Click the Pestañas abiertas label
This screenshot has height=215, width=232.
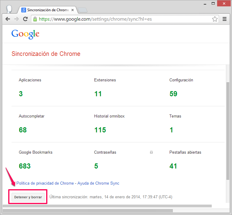click(x=185, y=152)
